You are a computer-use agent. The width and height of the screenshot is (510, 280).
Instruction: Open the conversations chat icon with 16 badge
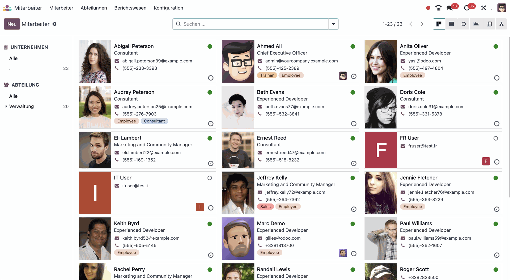(x=450, y=8)
